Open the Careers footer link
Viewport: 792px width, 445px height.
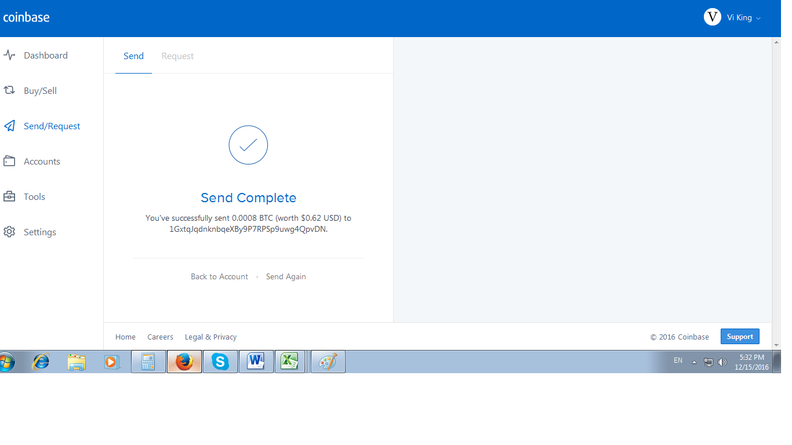(x=160, y=337)
